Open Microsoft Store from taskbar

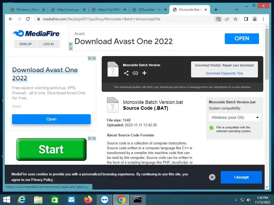pyautogui.click(x=55, y=200)
